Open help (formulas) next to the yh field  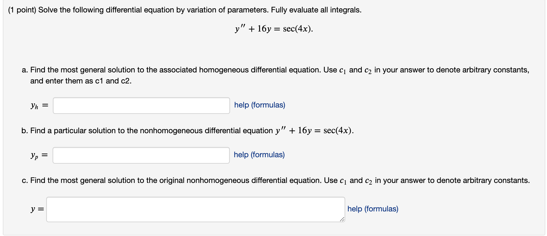pyautogui.click(x=259, y=105)
